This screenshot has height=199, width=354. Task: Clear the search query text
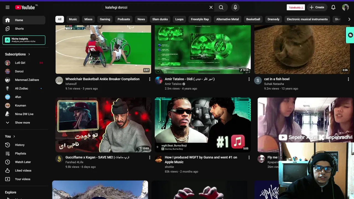[x=211, y=7]
